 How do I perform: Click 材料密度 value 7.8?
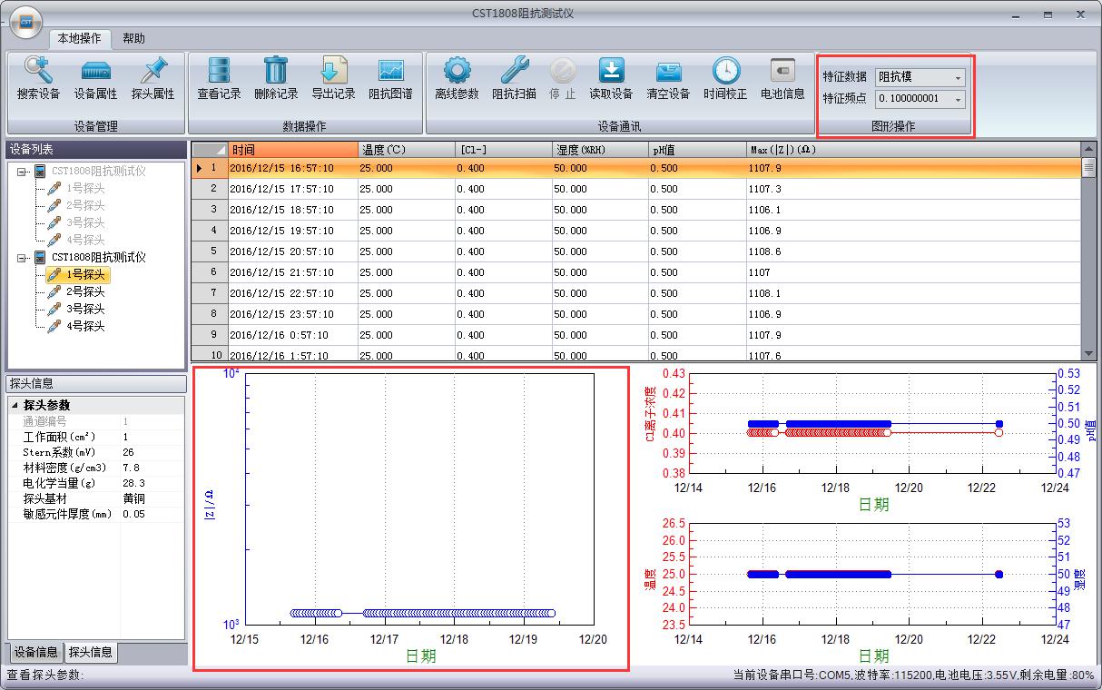pos(152,468)
